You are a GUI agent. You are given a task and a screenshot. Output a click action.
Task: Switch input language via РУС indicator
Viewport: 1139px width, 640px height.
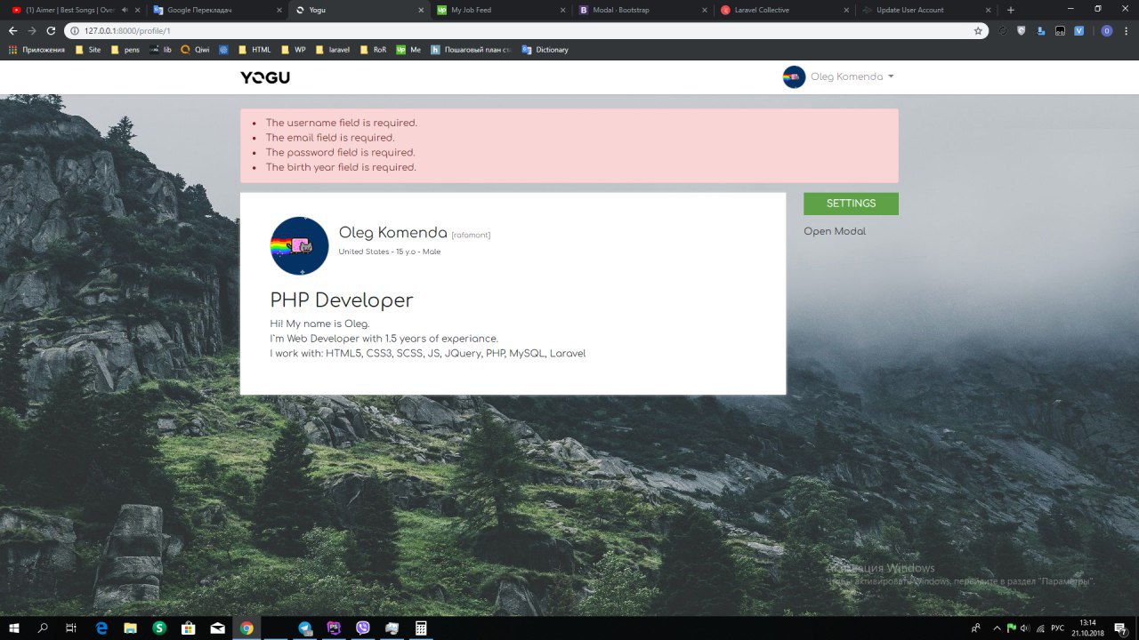point(1058,628)
